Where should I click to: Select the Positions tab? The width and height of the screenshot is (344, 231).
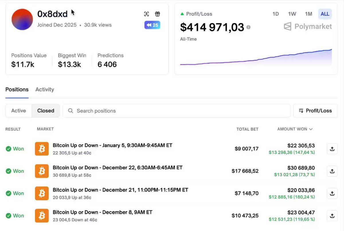pyautogui.click(x=17, y=89)
